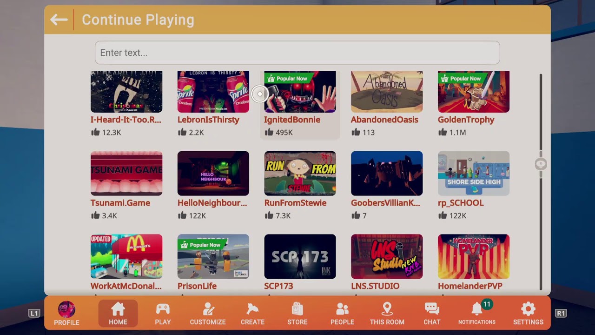
Task: Open the IgnitedBonnie room thumbnail
Action: pos(300,92)
